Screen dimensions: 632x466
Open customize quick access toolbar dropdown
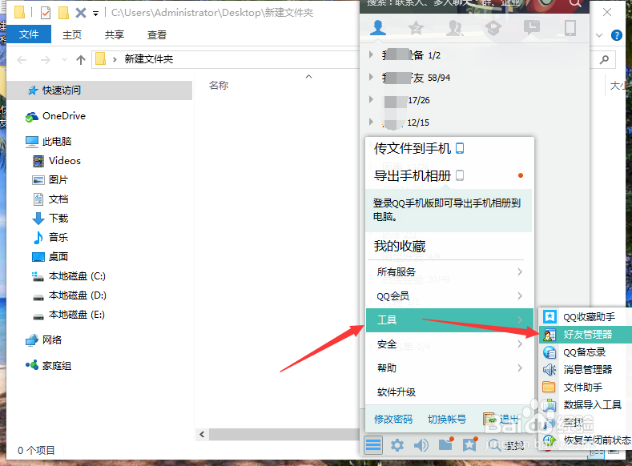pyautogui.click(x=95, y=14)
